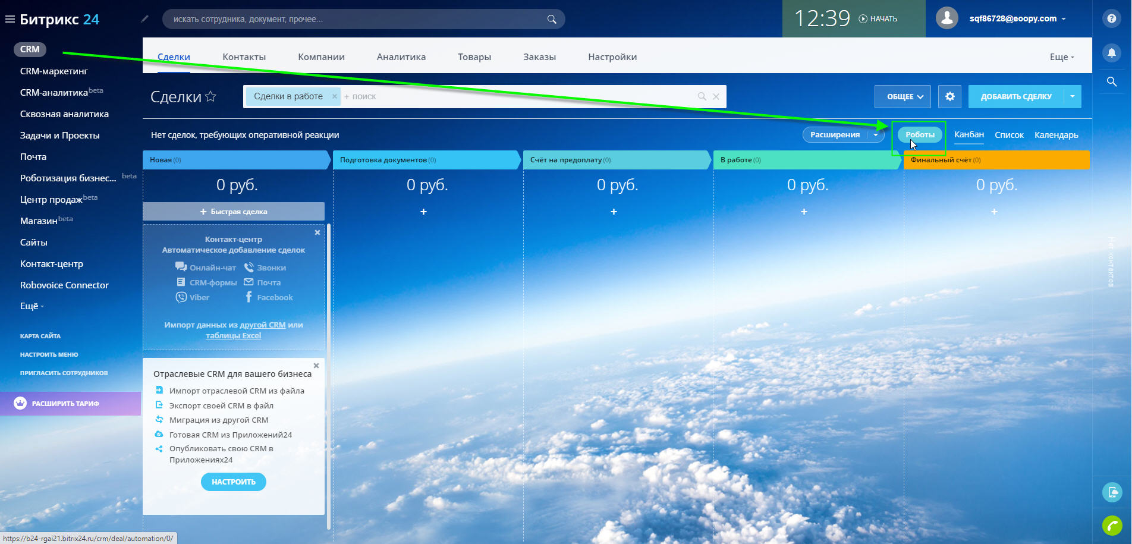The height and width of the screenshot is (544, 1132).
Task: Open the green phone call button
Action: pos(1112,526)
